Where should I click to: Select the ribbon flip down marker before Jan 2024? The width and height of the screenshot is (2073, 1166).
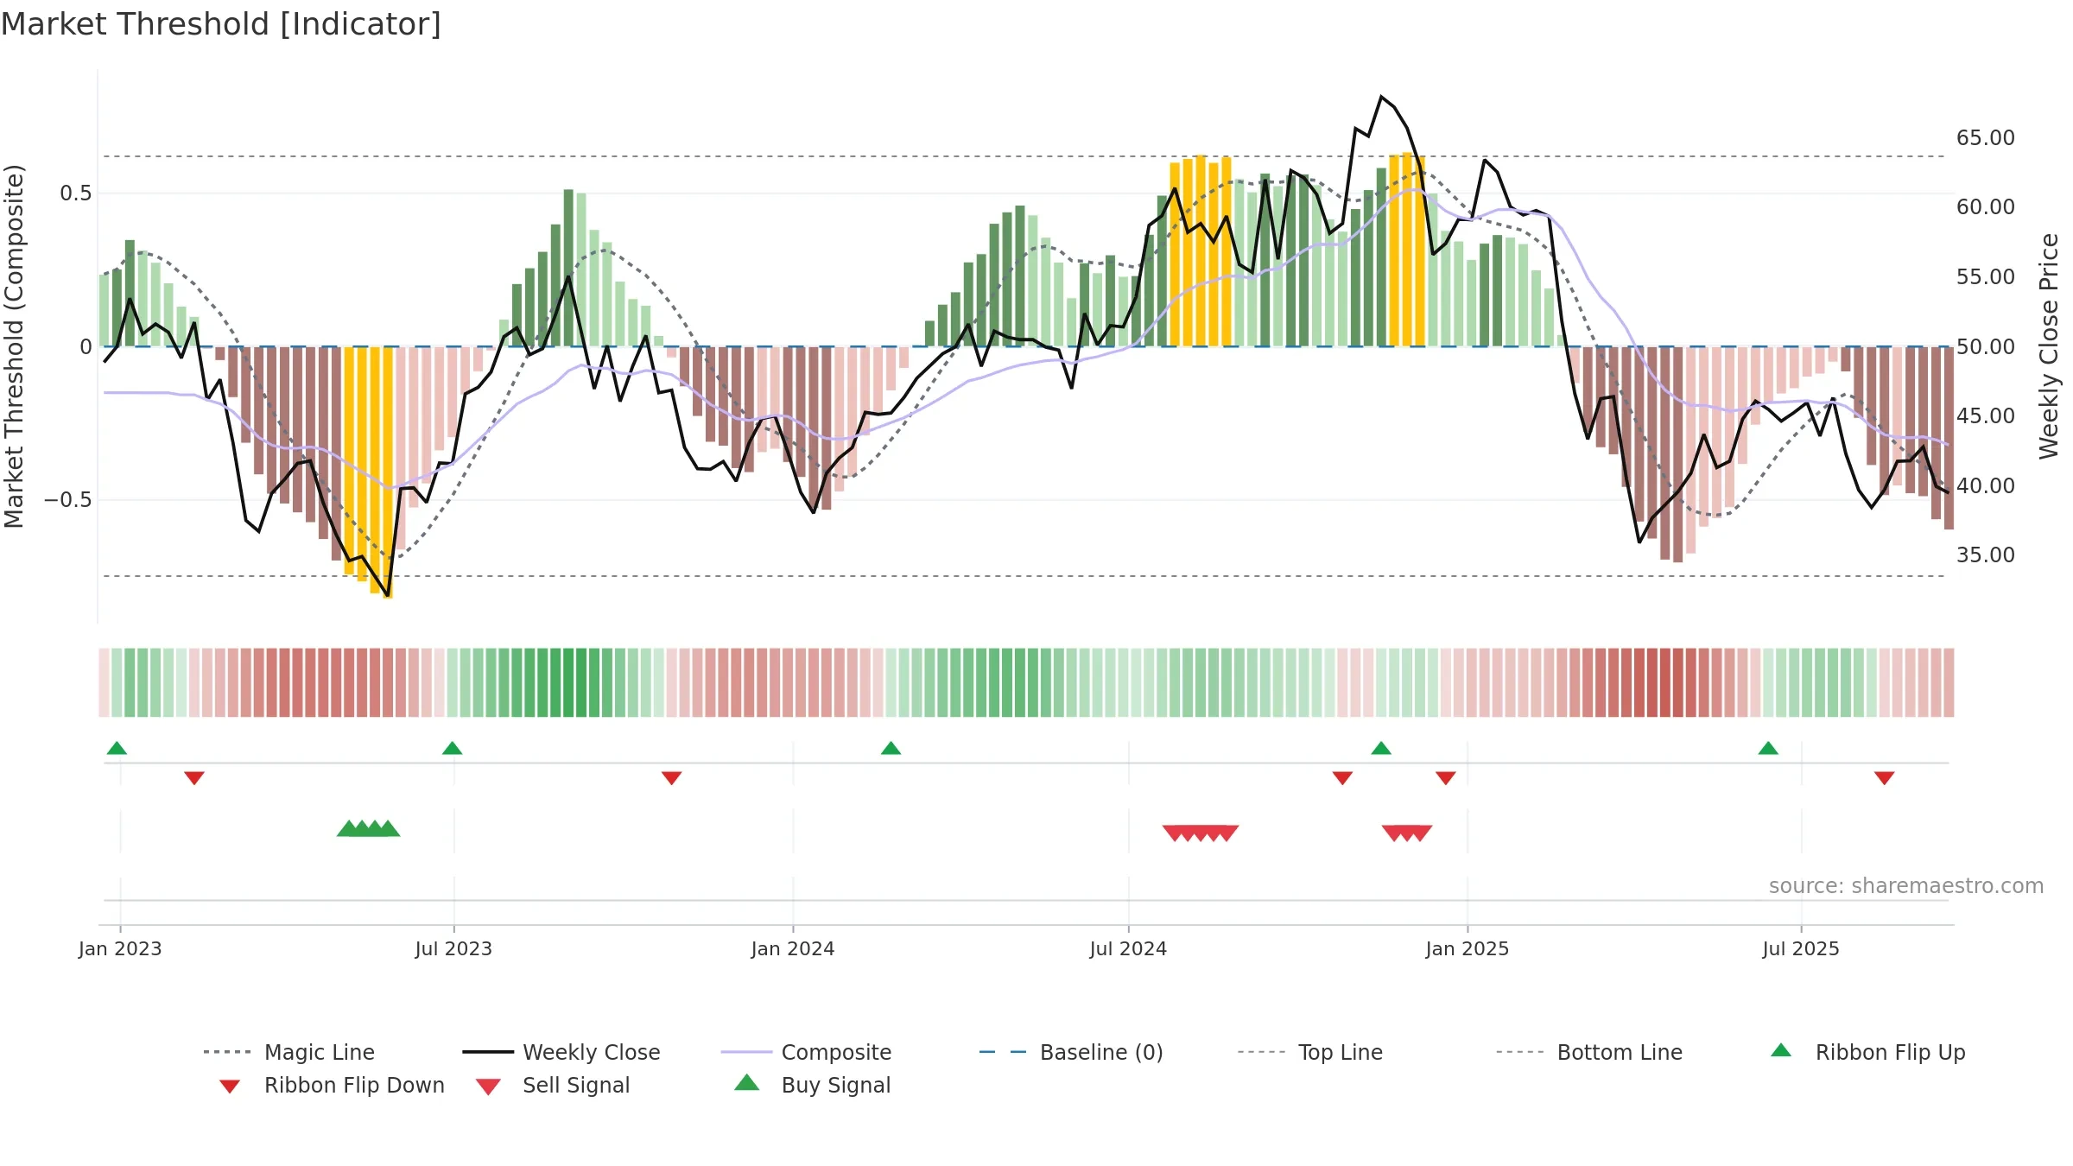[671, 778]
